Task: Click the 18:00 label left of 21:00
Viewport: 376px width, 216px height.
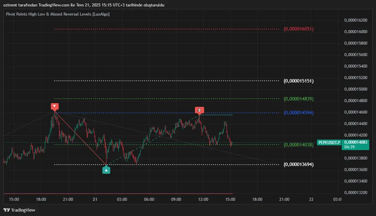Action: coord(41,199)
